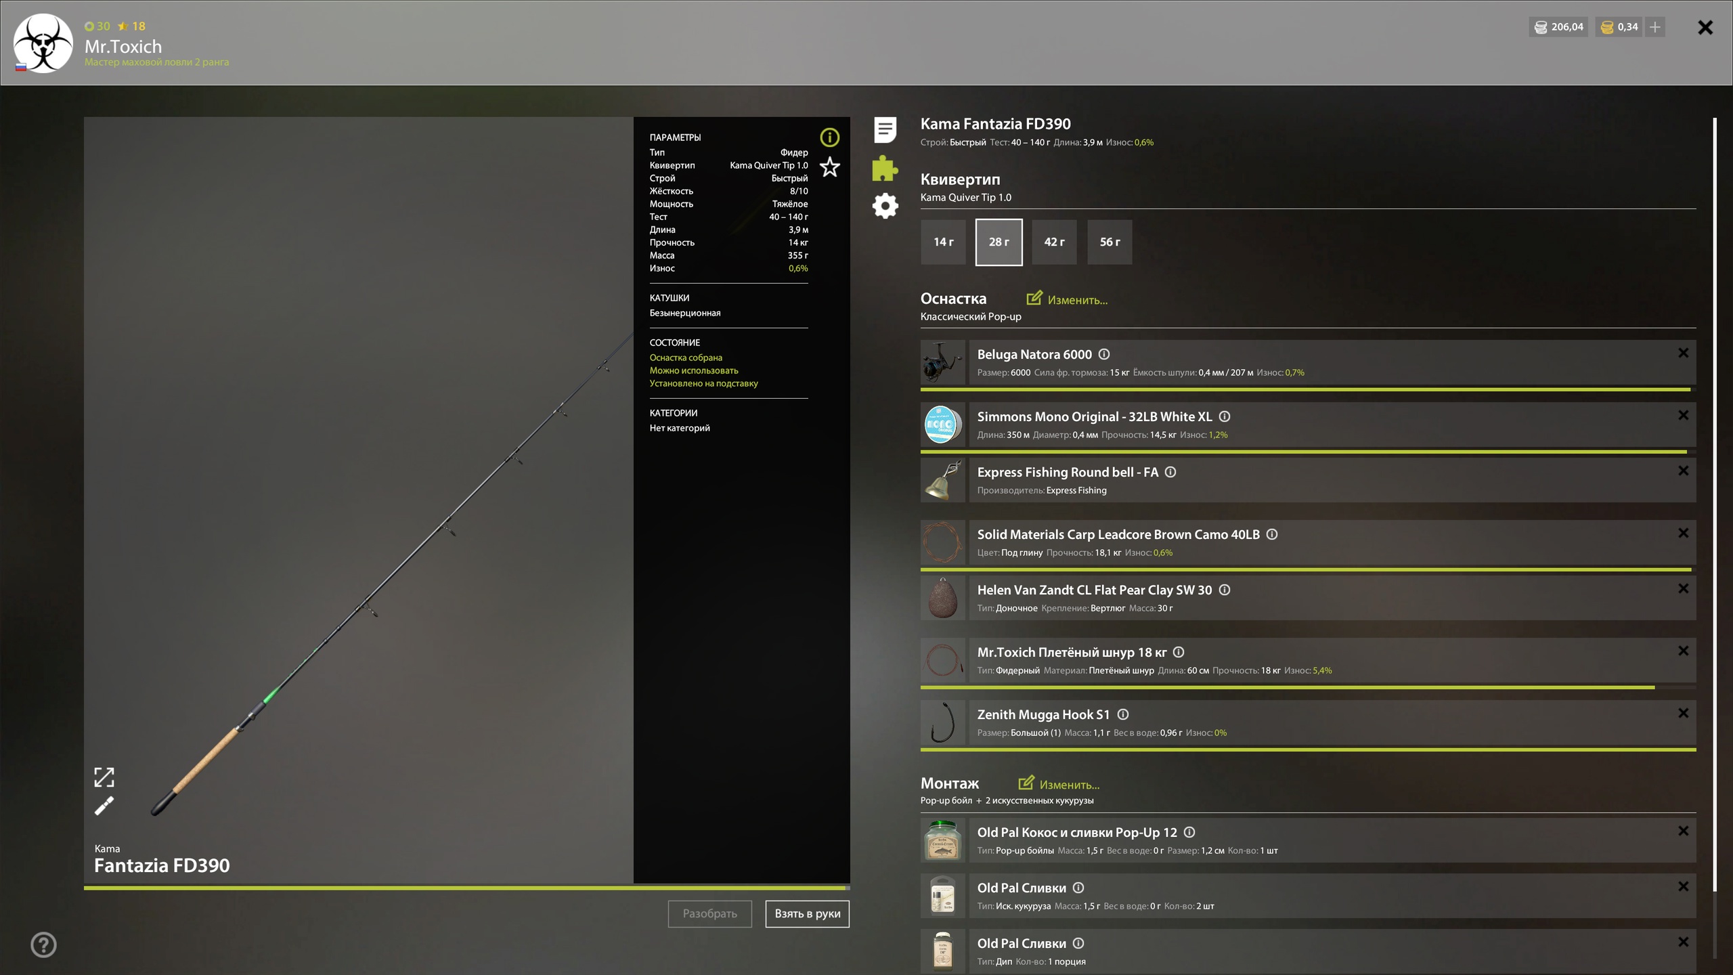Open Zenith Mugga hook thumbnail
Image resolution: width=1733 pixels, height=975 pixels.
[943, 723]
